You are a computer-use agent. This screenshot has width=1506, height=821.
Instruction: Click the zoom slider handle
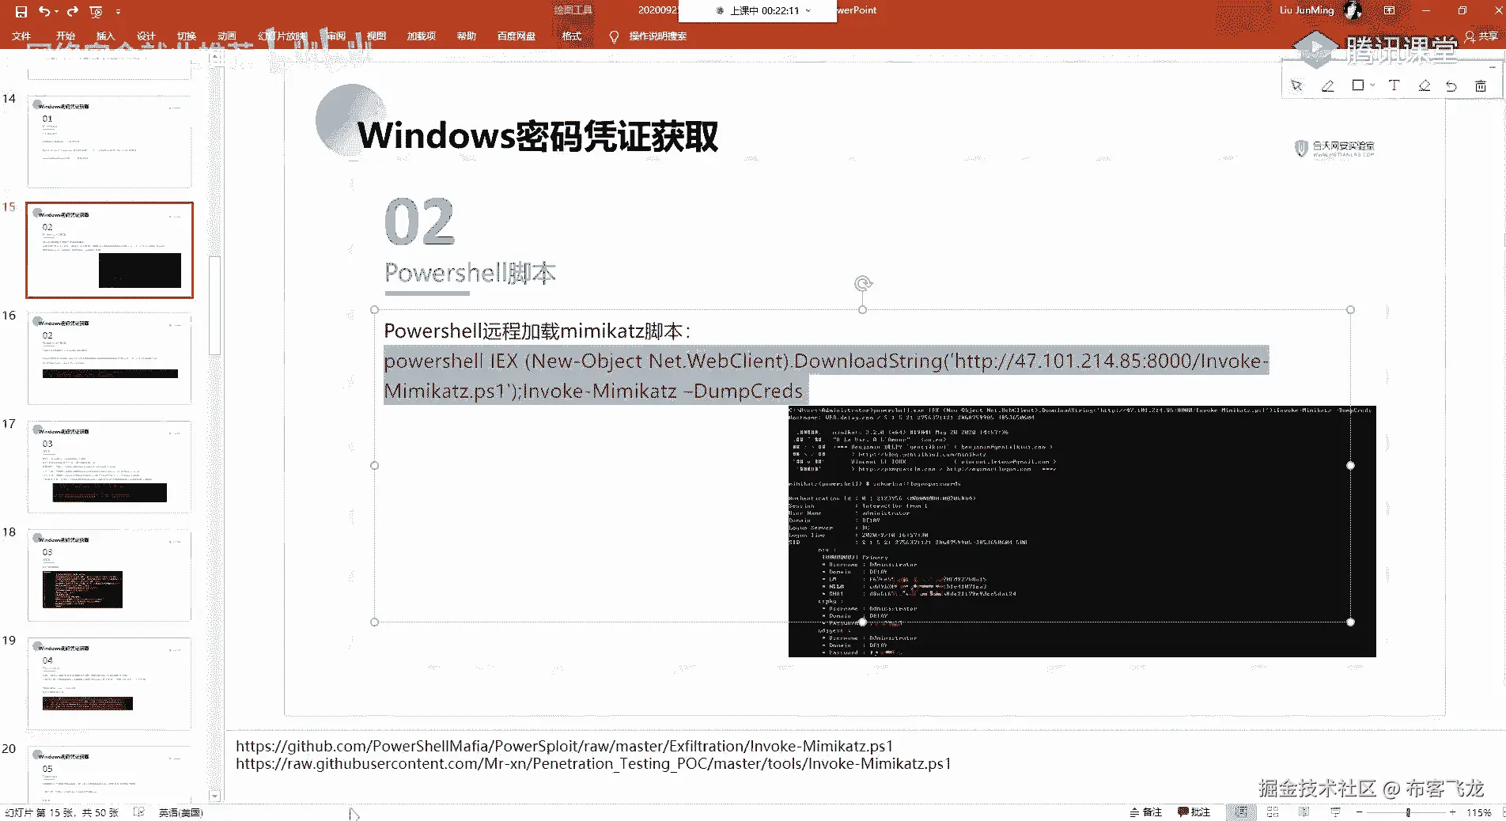click(x=1408, y=812)
